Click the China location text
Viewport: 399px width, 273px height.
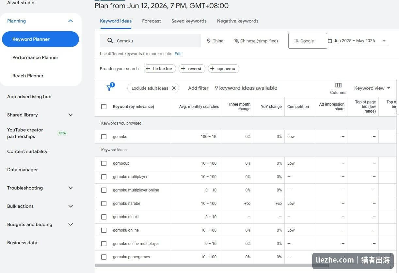pos(218,41)
